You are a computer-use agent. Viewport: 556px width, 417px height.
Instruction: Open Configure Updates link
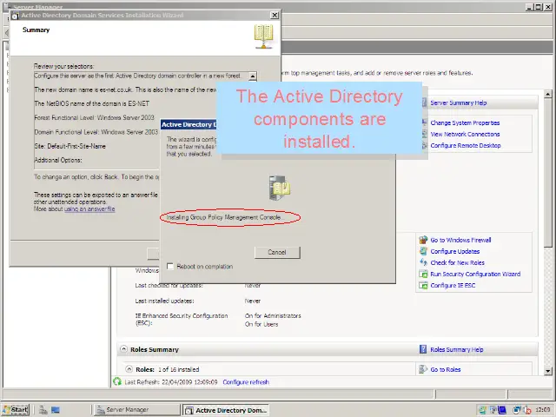coord(455,251)
